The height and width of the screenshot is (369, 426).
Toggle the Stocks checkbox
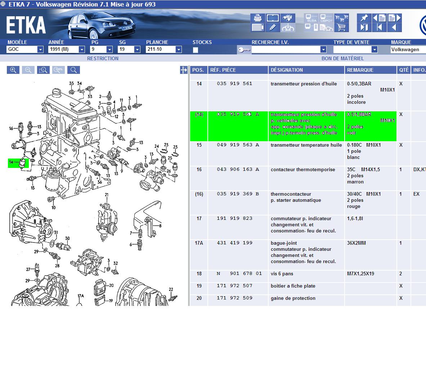pyautogui.click(x=196, y=50)
